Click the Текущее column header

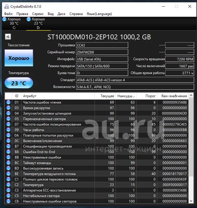pos(105,96)
